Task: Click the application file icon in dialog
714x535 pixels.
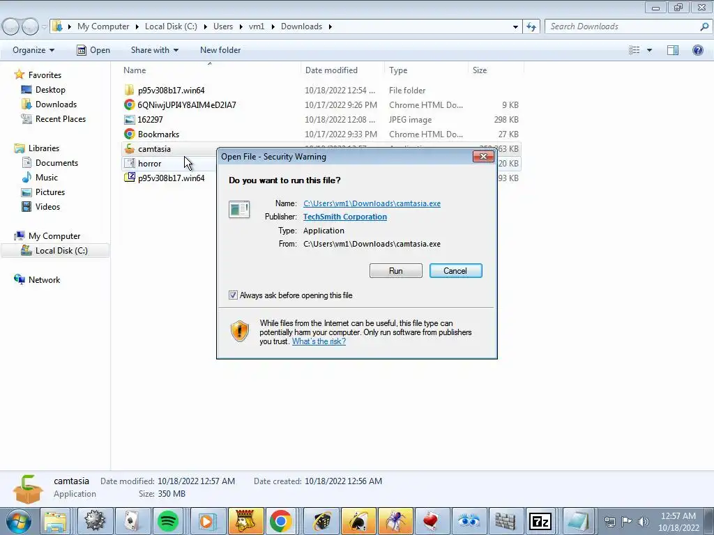Action: (239, 210)
